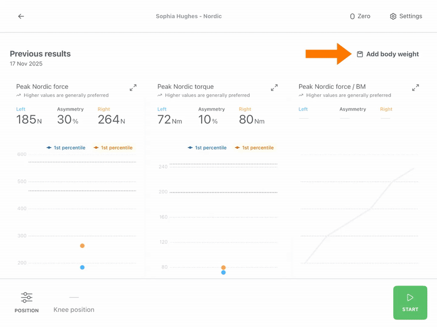This screenshot has height=327, width=437.
Task: Start the test with the play button
Action: click(x=410, y=302)
